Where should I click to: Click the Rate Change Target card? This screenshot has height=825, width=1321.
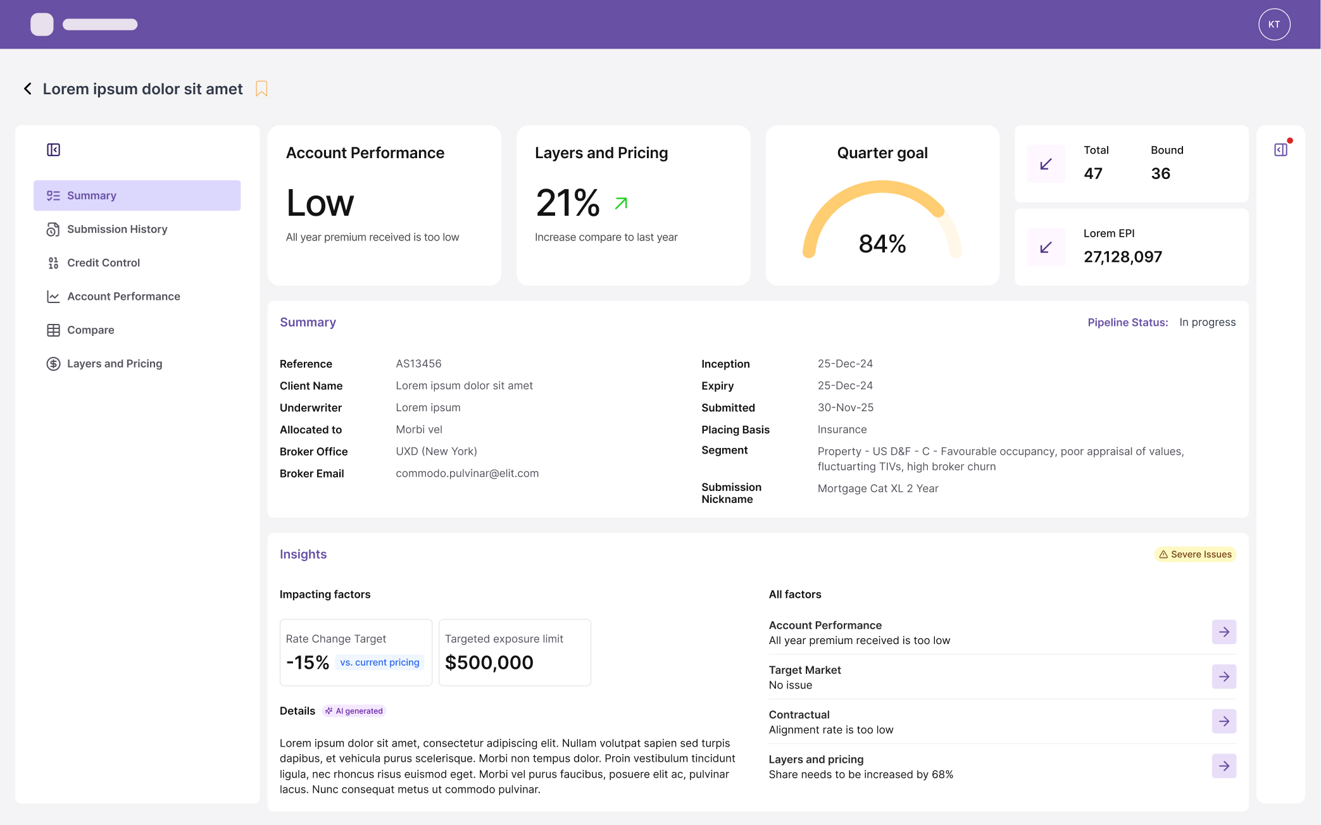[356, 652]
